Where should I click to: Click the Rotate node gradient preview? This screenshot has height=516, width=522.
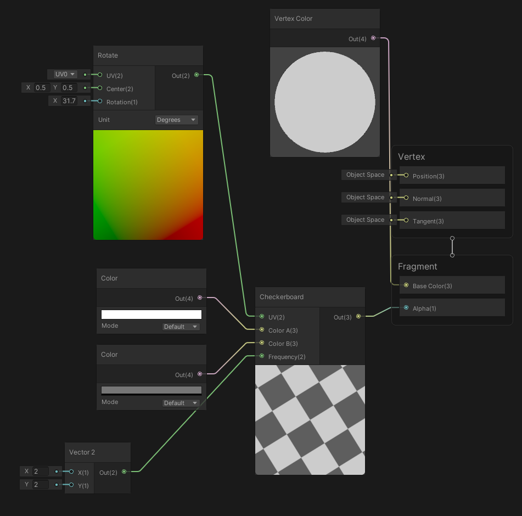[x=148, y=185]
